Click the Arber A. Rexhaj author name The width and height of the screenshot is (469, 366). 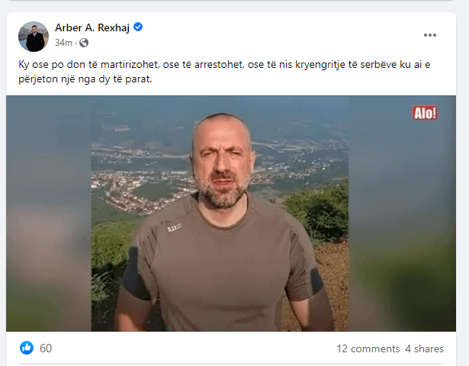point(92,27)
